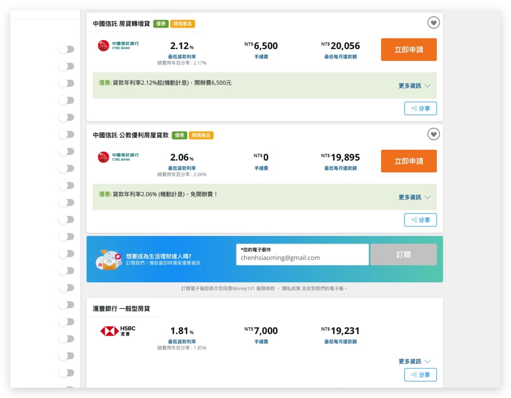
Task: Click orange 精選產品 badge on 公教優利房屋貸款 card
Action: click(x=201, y=135)
